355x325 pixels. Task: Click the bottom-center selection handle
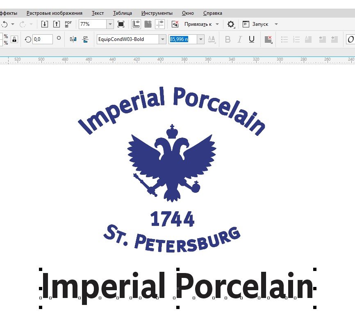tap(178, 307)
